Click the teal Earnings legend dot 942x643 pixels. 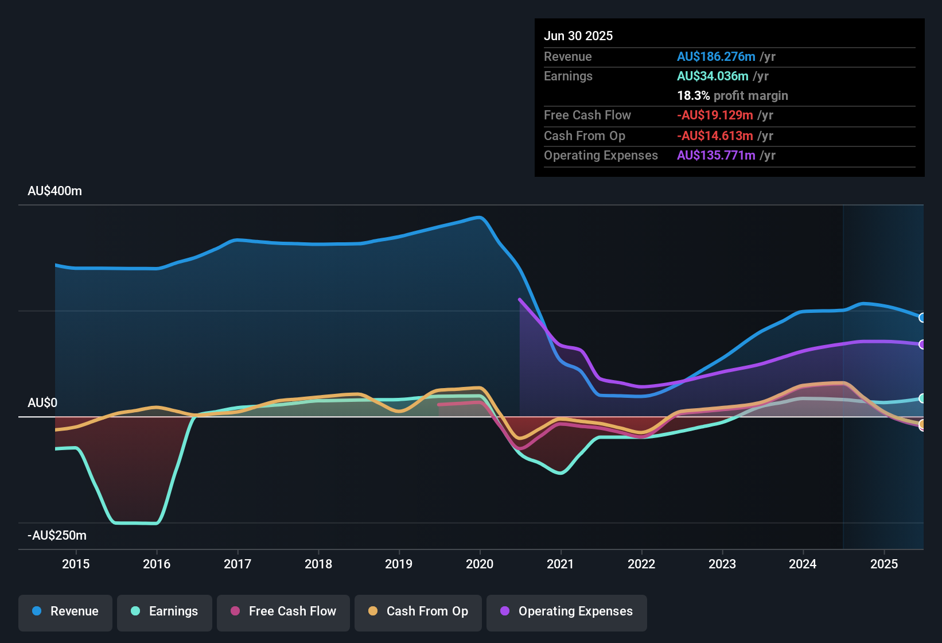click(135, 611)
